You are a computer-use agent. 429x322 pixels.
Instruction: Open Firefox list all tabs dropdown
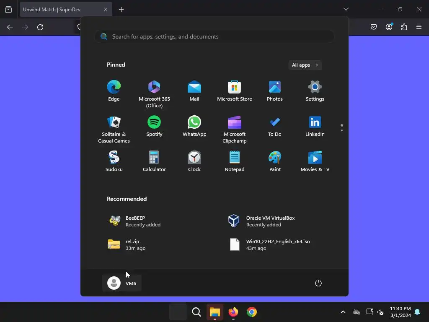(x=346, y=9)
